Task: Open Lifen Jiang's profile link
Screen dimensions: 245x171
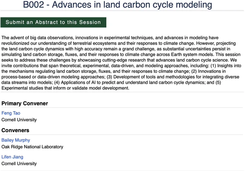Action: [12, 157]
